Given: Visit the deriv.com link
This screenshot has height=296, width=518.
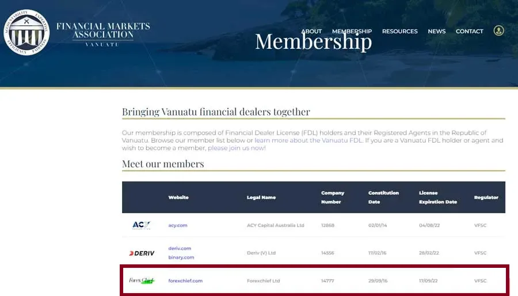Looking at the screenshot, I should click(x=180, y=248).
